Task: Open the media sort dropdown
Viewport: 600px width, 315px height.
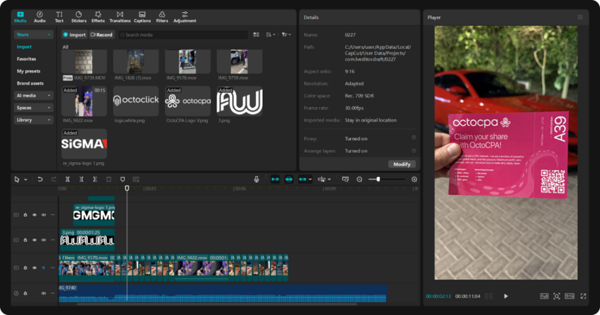Action: (271, 35)
